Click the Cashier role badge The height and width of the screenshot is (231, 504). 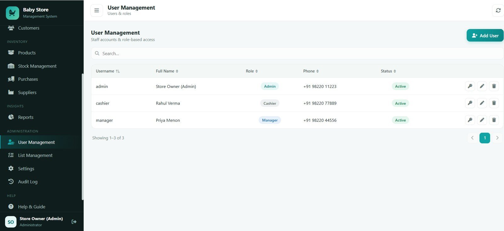tap(270, 103)
